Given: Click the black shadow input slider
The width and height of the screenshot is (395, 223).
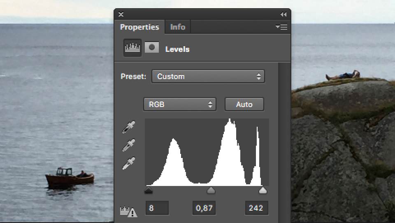Looking at the screenshot, I should pyautogui.click(x=149, y=190).
